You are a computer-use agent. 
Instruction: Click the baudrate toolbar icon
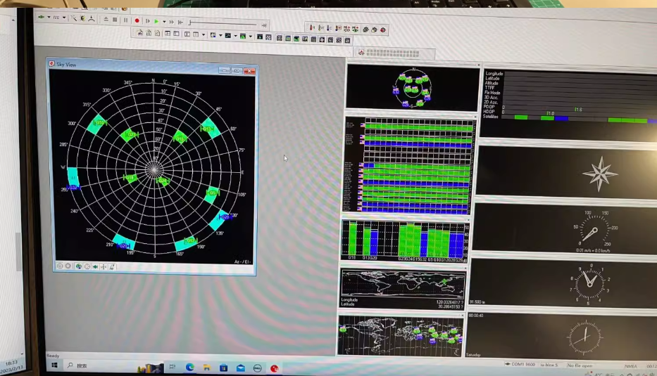(x=56, y=18)
